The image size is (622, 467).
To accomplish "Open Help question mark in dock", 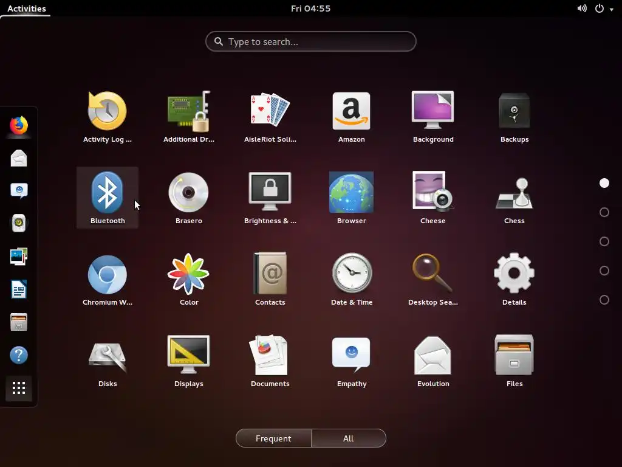I will pyautogui.click(x=19, y=355).
